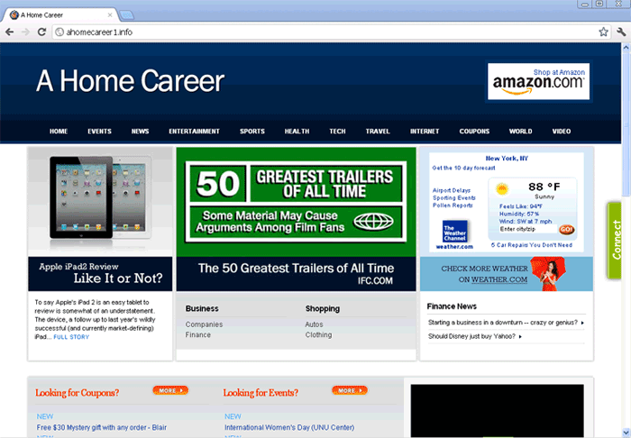Open the ENTERTAINMENT navigation menu item

[x=194, y=132]
